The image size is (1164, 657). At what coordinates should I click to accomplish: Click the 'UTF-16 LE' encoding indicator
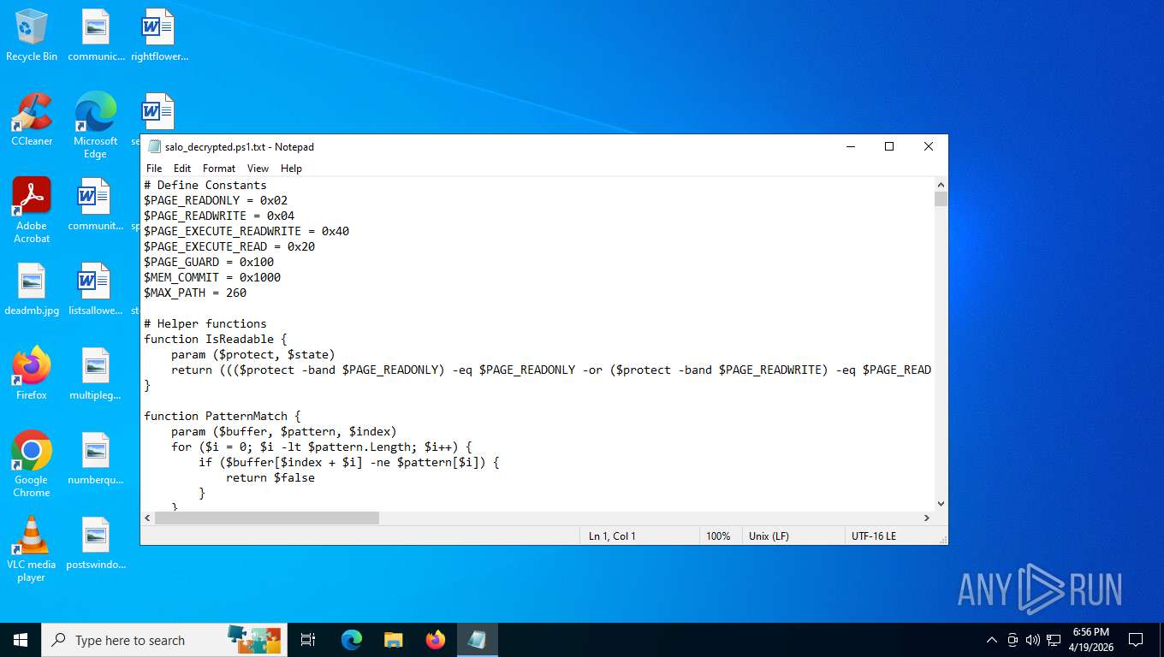(x=874, y=536)
